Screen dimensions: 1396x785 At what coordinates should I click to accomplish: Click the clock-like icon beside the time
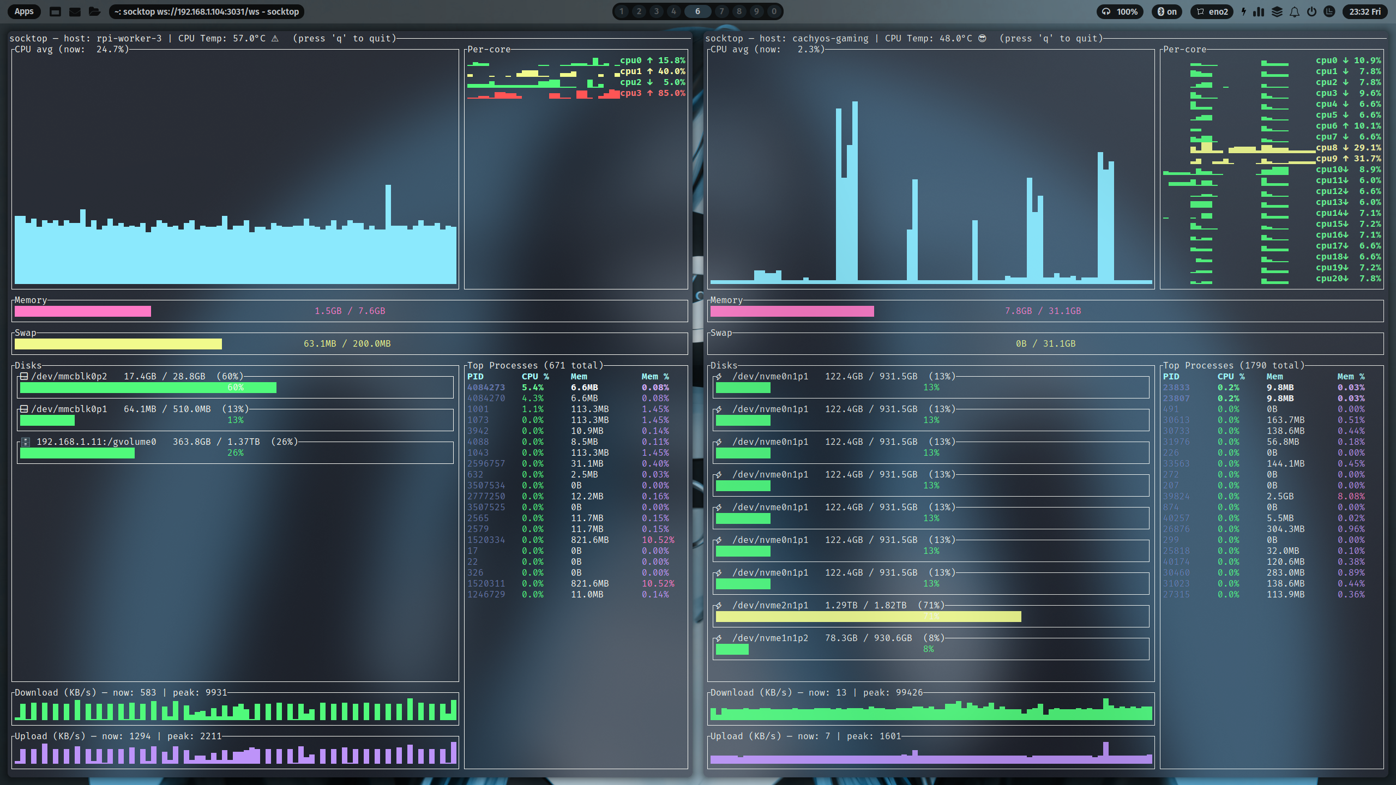pos(1329,11)
